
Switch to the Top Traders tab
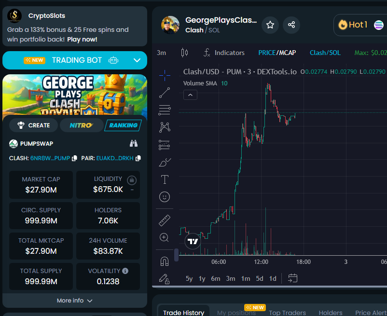pos(287,312)
